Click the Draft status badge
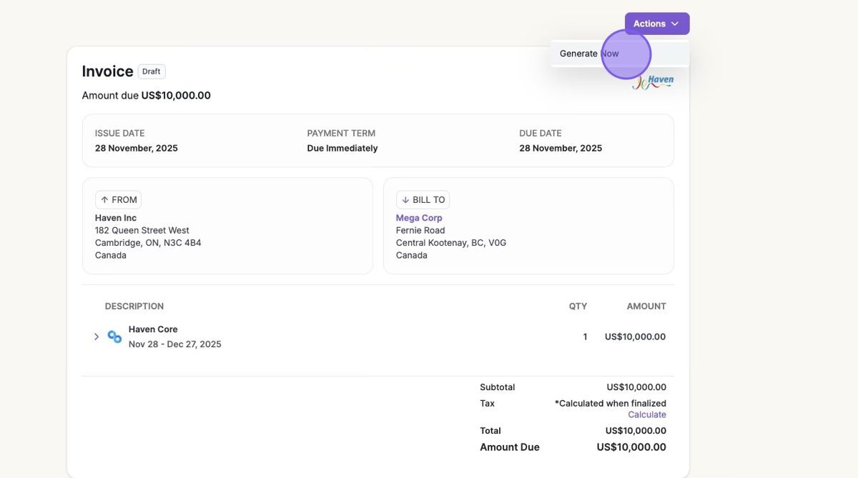This screenshot has width=858, height=478. [x=151, y=71]
